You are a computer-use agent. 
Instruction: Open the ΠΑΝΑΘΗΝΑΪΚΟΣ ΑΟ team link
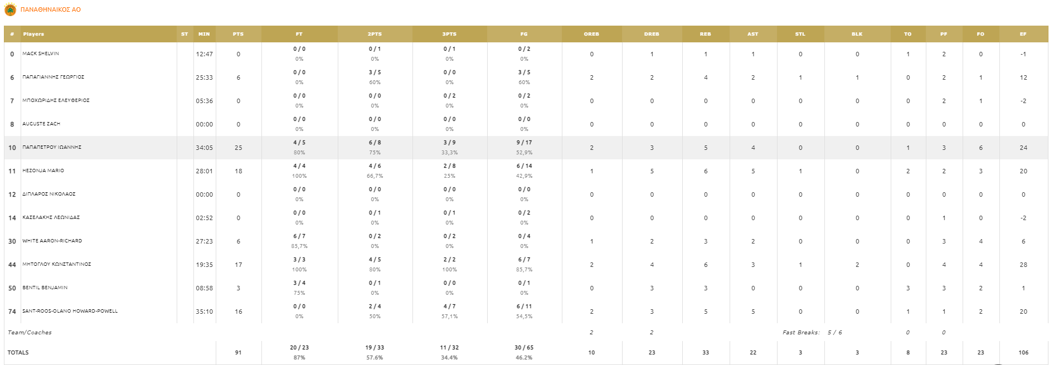tap(51, 10)
